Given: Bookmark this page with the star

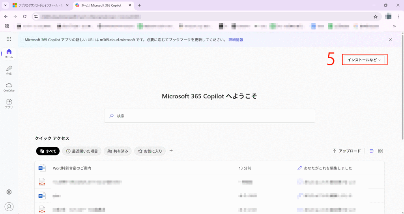Looking at the screenshot, I should (x=376, y=17).
